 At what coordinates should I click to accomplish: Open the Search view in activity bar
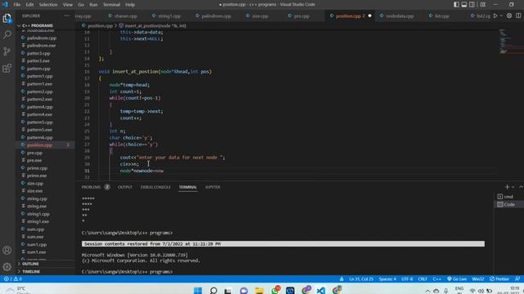click(7, 34)
